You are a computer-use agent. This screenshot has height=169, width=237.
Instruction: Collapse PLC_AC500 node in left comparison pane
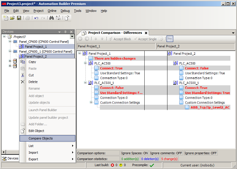coord(85,63)
